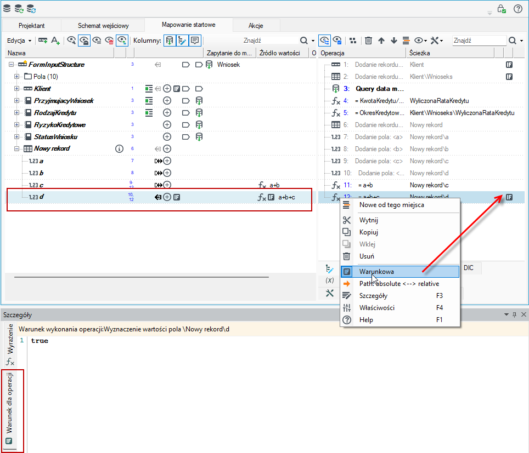The width and height of the screenshot is (529, 453).
Task: Click the info icon beside Nowy rekord
Action: (119, 148)
